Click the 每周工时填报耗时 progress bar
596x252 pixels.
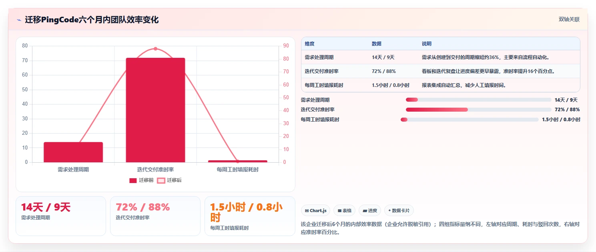470,120
